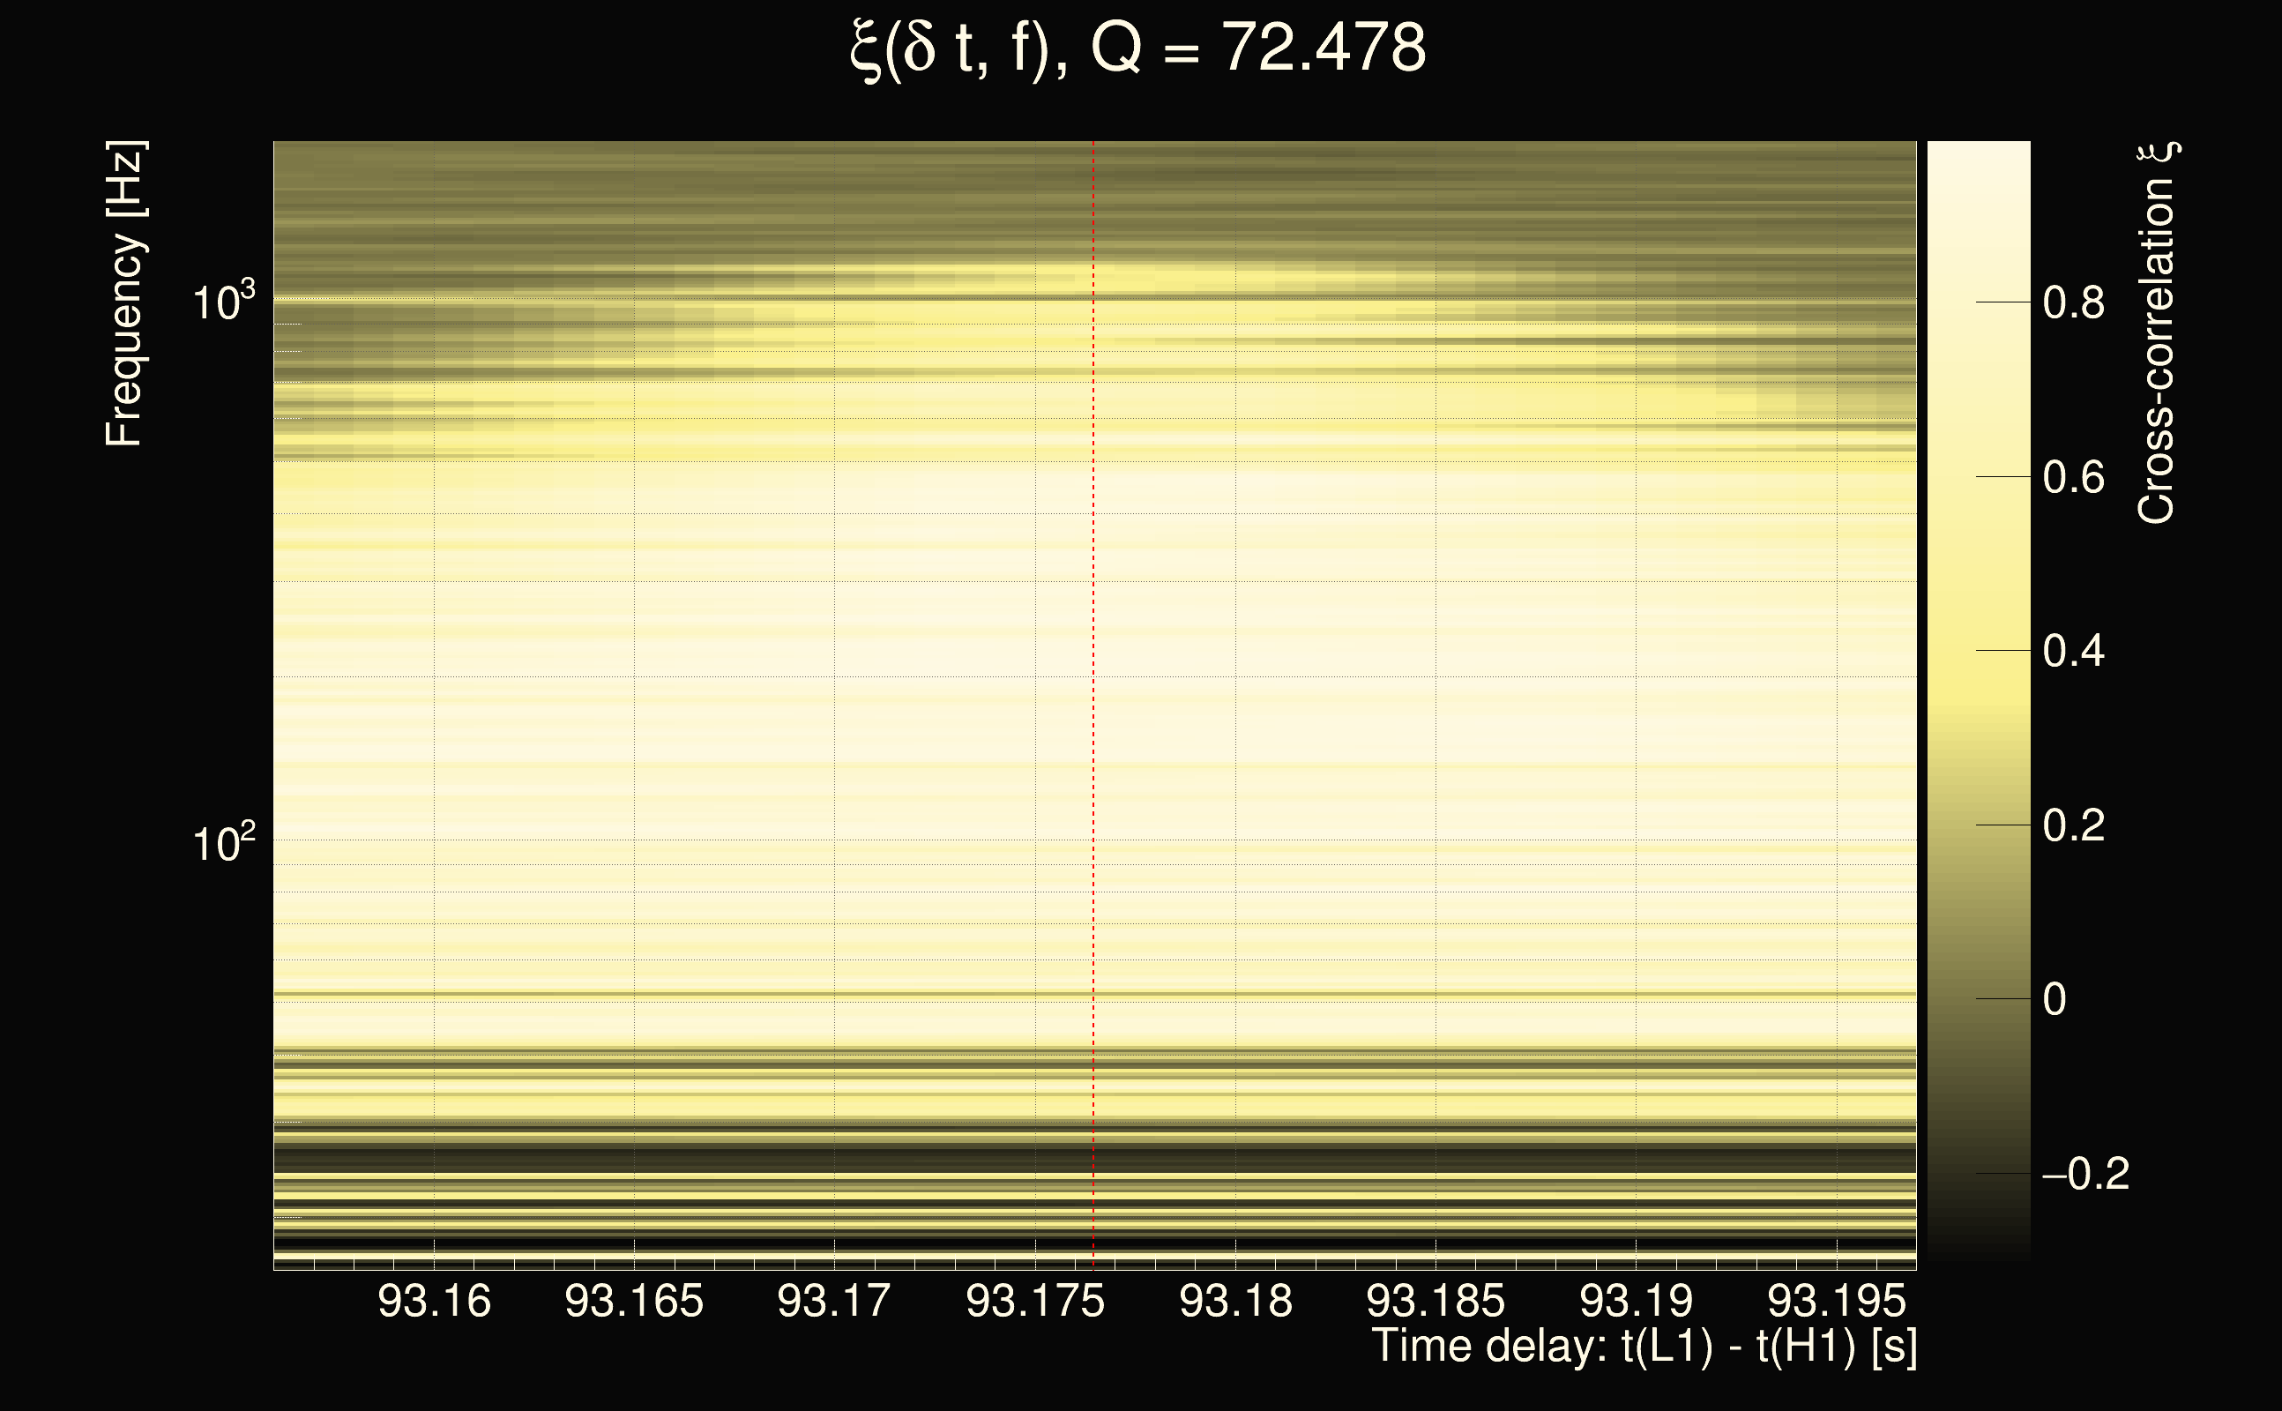Click the colorbar gradient strip
The image size is (2282, 1411).
1978,700
